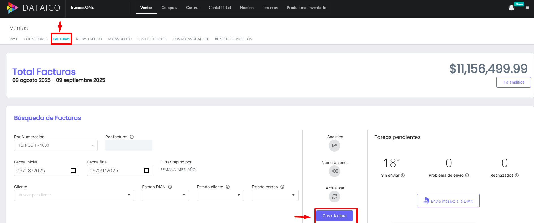Click the Actualizar refresh icon
Image resolution: width=534 pixels, height=223 pixels.
[x=334, y=197]
